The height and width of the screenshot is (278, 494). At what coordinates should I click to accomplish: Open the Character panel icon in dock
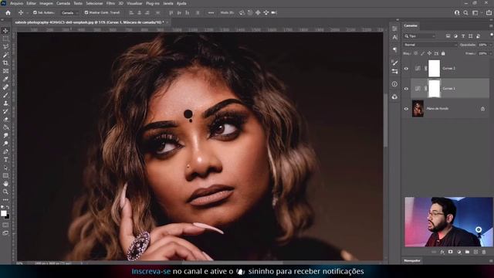click(x=394, y=37)
